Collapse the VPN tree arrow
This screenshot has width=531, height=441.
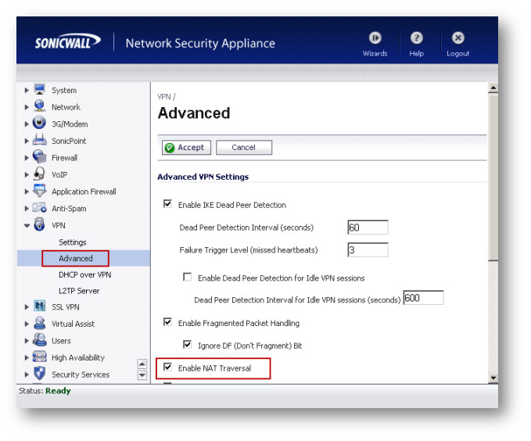tap(27, 225)
